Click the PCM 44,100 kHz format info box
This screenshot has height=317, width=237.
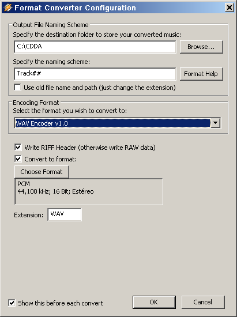pyautogui.click(x=89, y=191)
